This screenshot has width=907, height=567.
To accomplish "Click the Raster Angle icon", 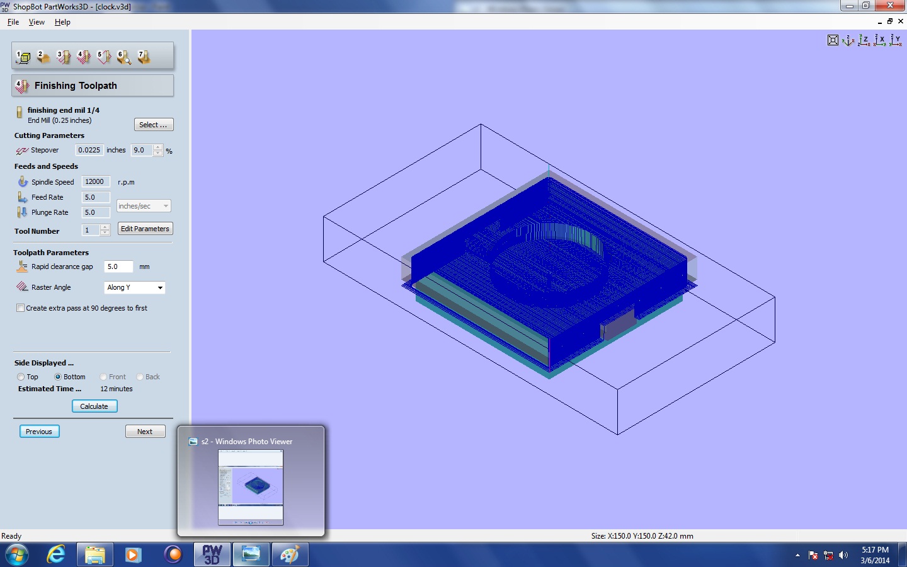I will (x=22, y=287).
